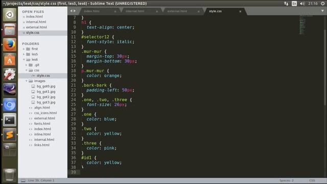
Task: Open bg_got0.jpg image file
Action: [x=46, y=86]
